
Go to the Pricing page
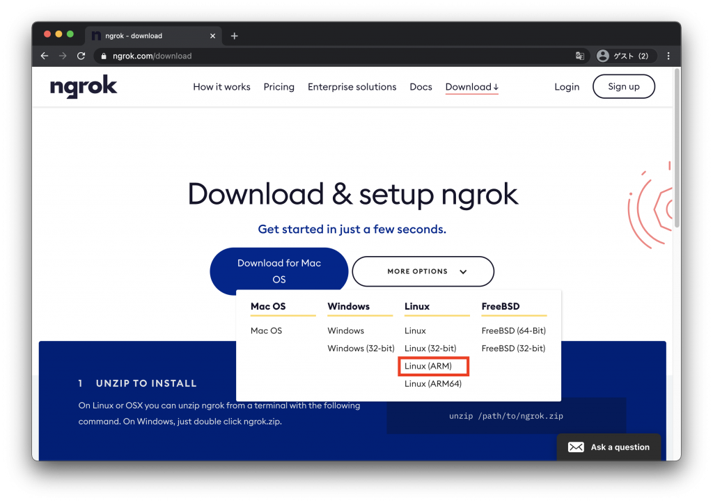click(279, 87)
